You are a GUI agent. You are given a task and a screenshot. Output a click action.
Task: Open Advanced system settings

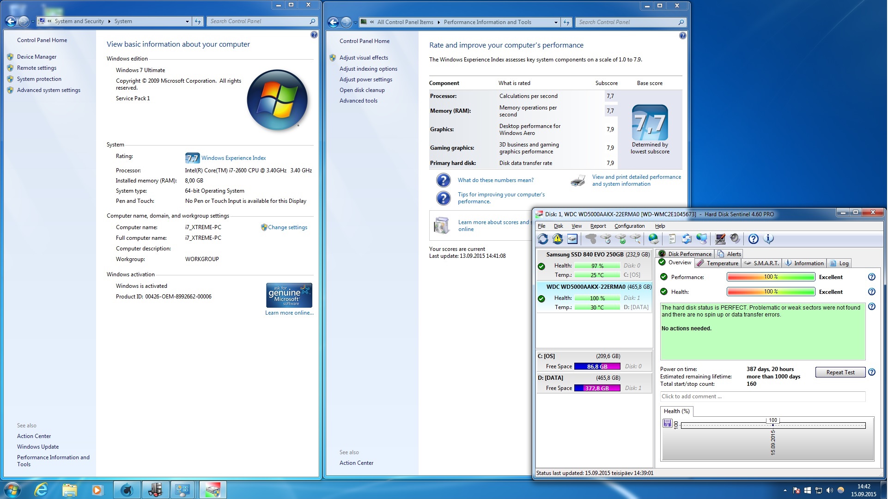49,90
